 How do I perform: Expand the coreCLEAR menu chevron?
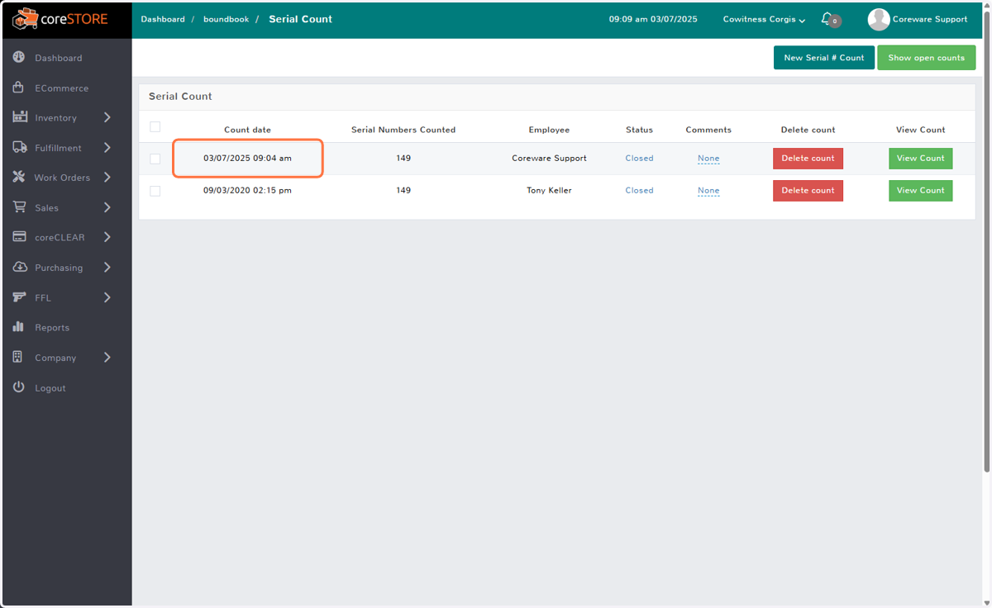[x=107, y=237]
